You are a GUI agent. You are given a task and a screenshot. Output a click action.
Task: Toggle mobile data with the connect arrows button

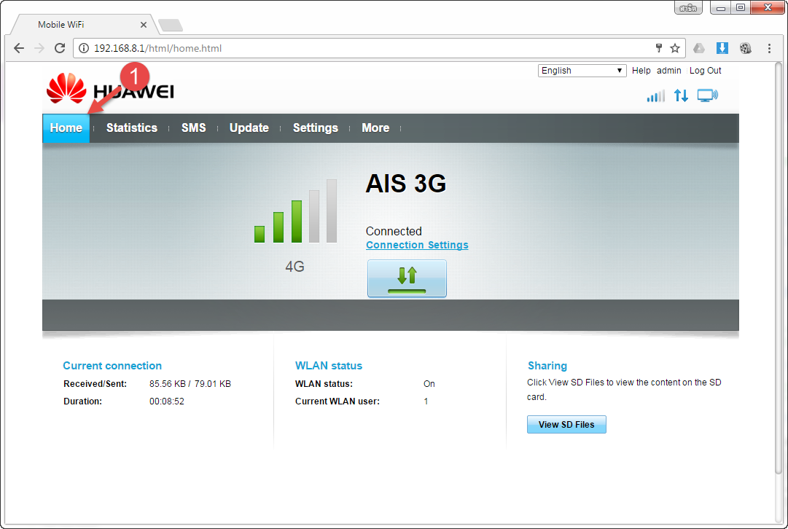(x=407, y=278)
